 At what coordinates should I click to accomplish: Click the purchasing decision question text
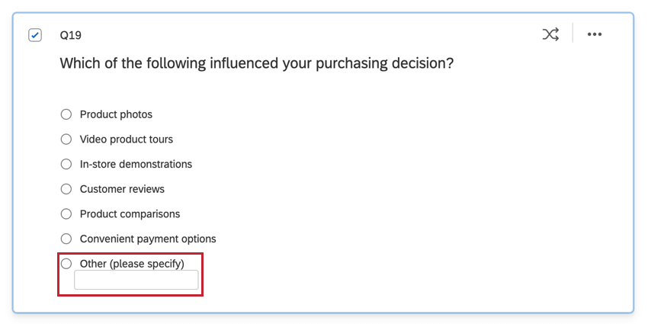(257, 63)
